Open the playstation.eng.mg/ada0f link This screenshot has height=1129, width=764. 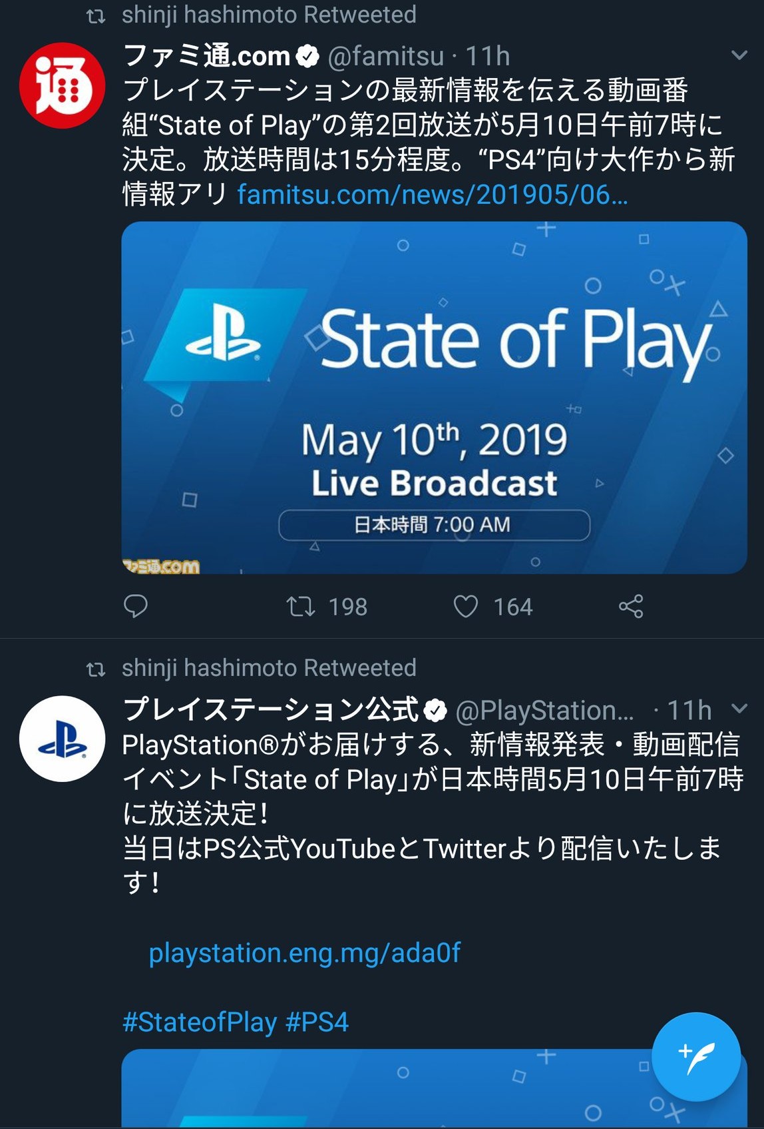coord(304,953)
